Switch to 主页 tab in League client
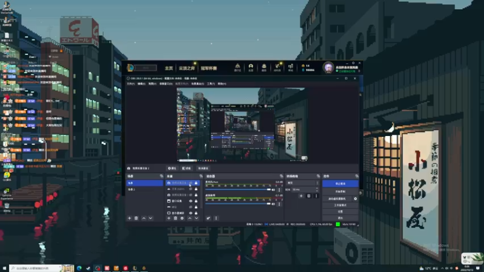 169,68
